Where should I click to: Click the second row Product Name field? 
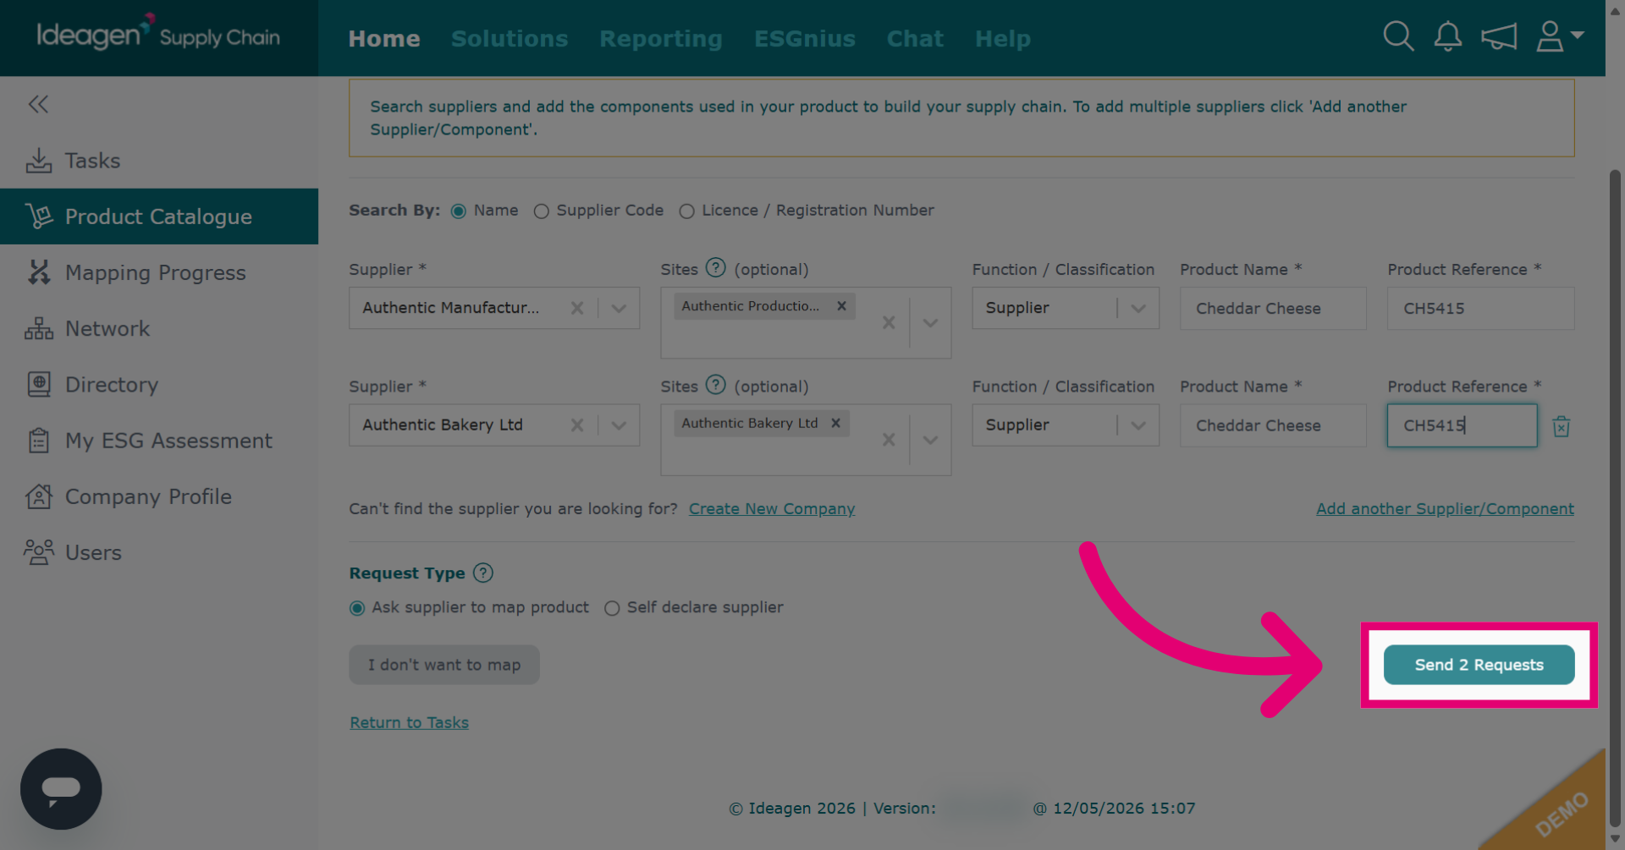(x=1273, y=425)
